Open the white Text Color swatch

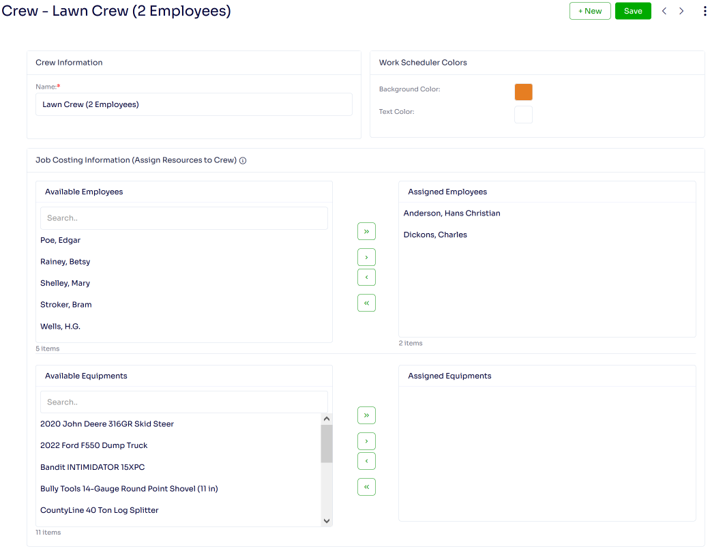[x=523, y=115]
